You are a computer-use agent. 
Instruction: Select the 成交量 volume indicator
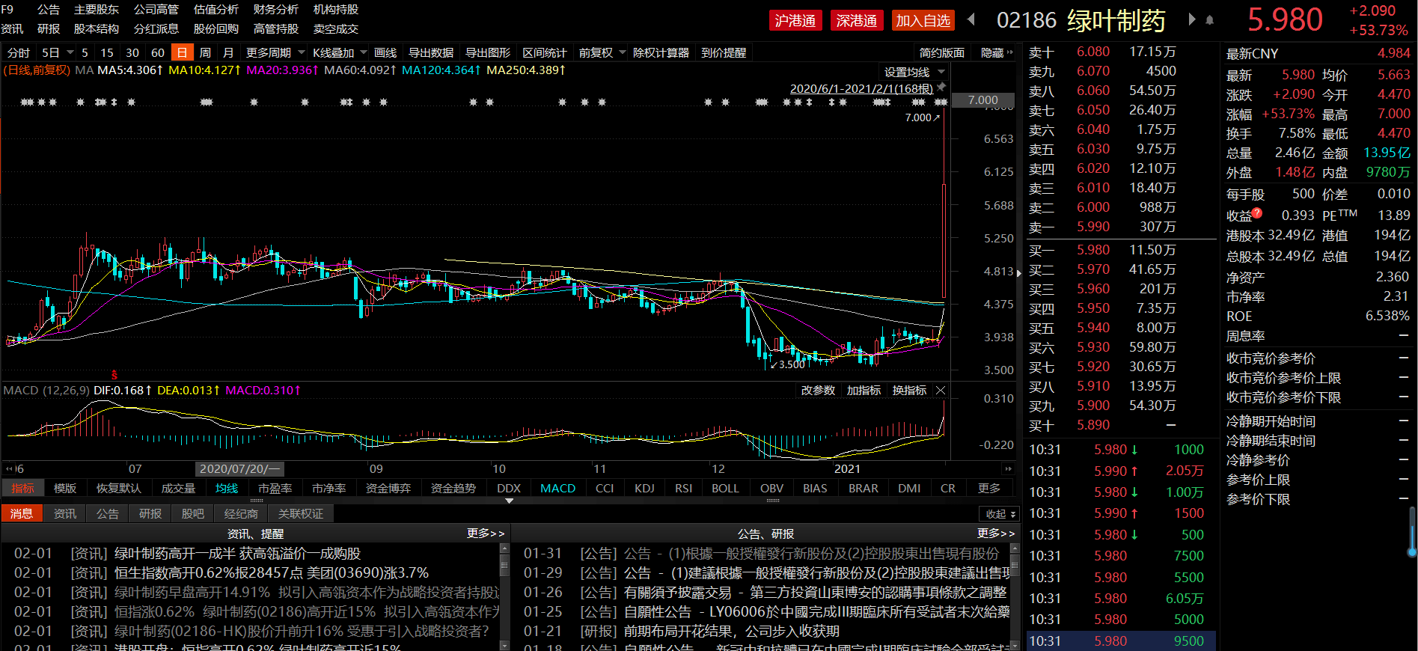tap(178, 488)
